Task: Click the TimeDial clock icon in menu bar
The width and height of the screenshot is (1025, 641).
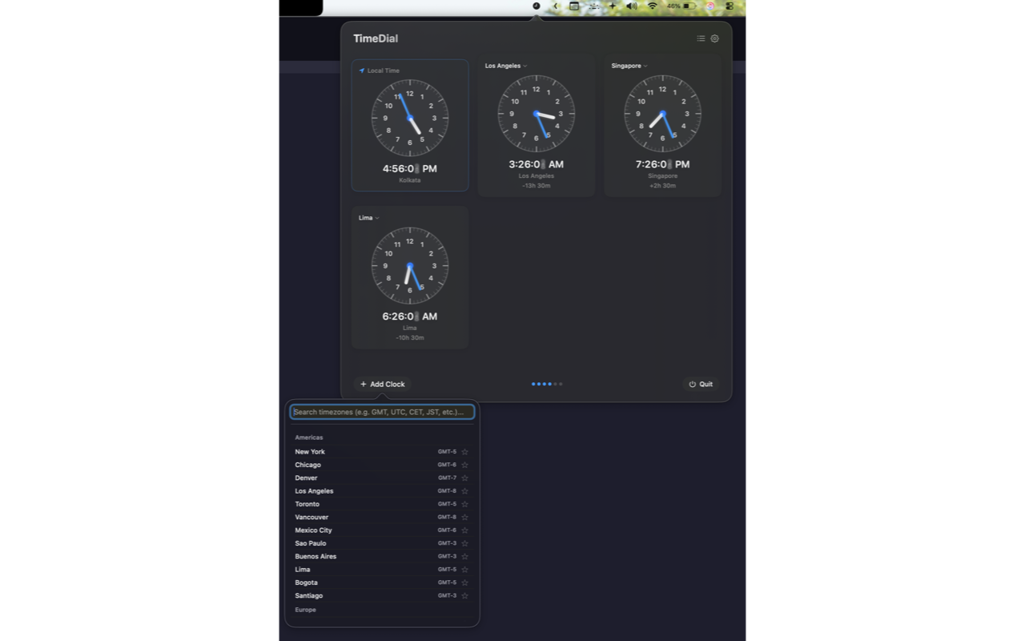Action: [x=535, y=6]
